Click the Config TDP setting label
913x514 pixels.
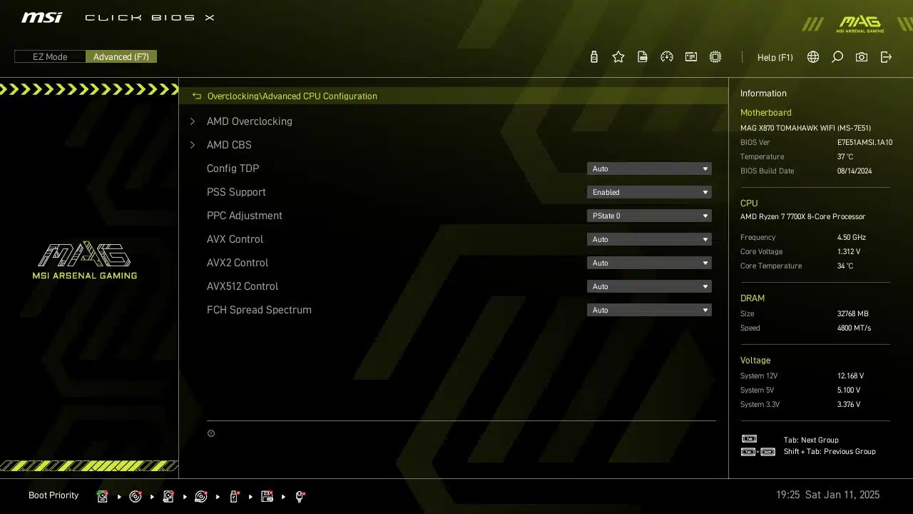click(x=233, y=168)
